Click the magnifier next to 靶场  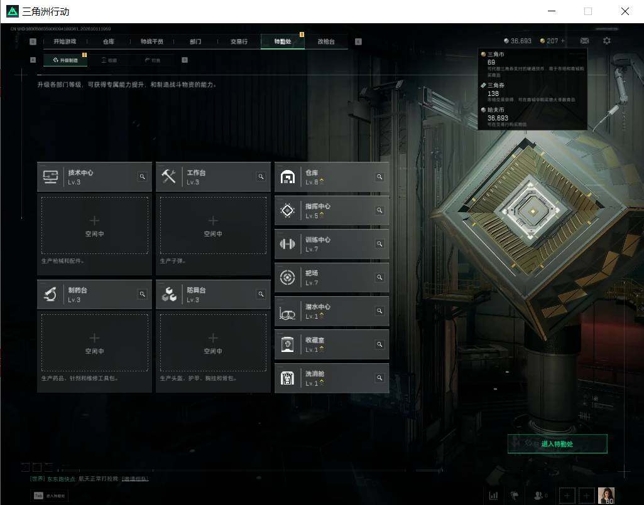[x=379, y=278]
